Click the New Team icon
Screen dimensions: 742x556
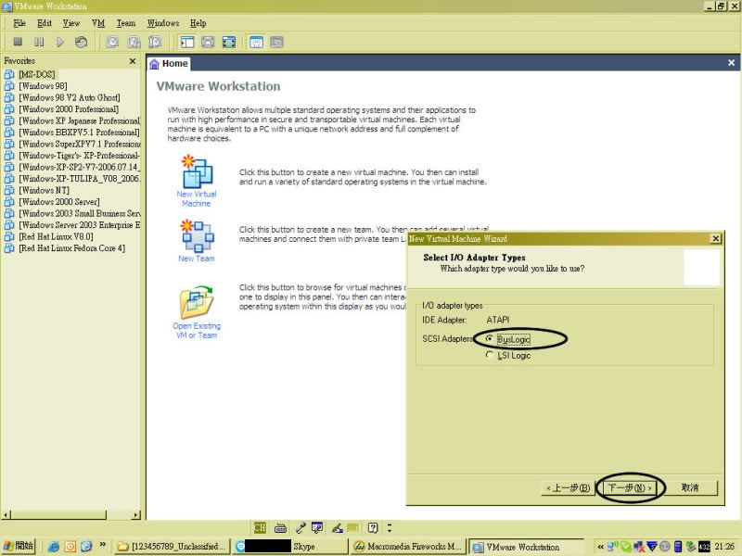click(197, 236)
